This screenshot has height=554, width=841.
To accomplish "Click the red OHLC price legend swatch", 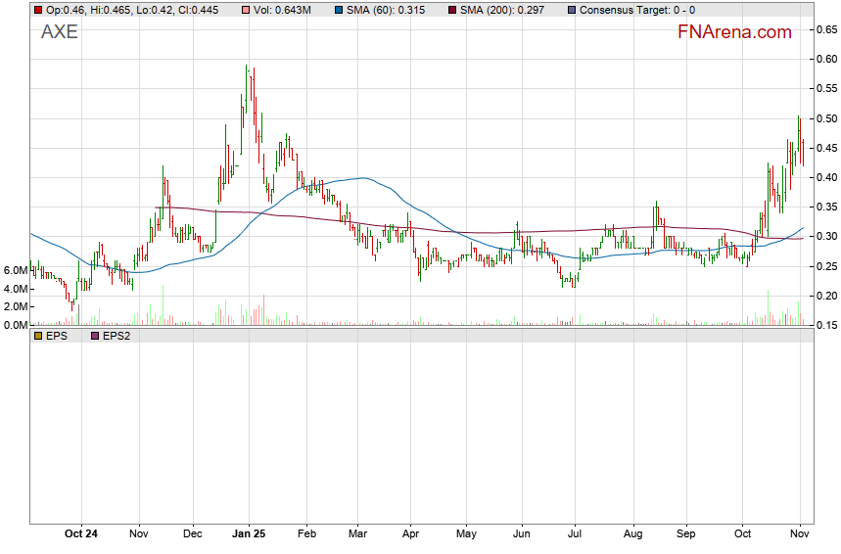I will click(x=38, y=10).
